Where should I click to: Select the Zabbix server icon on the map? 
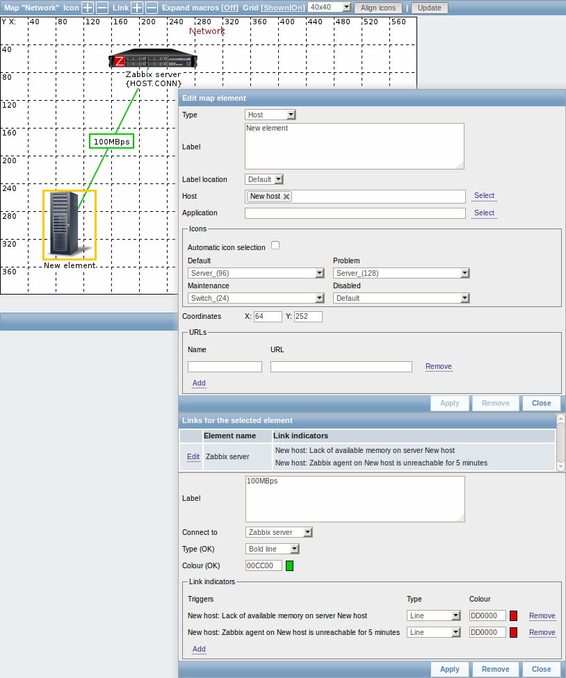pyautogui.click(x=153, y=58)
